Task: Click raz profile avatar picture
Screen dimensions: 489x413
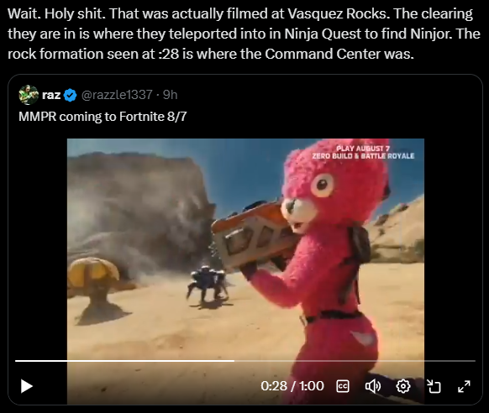Action: click(x=29, y=95)
